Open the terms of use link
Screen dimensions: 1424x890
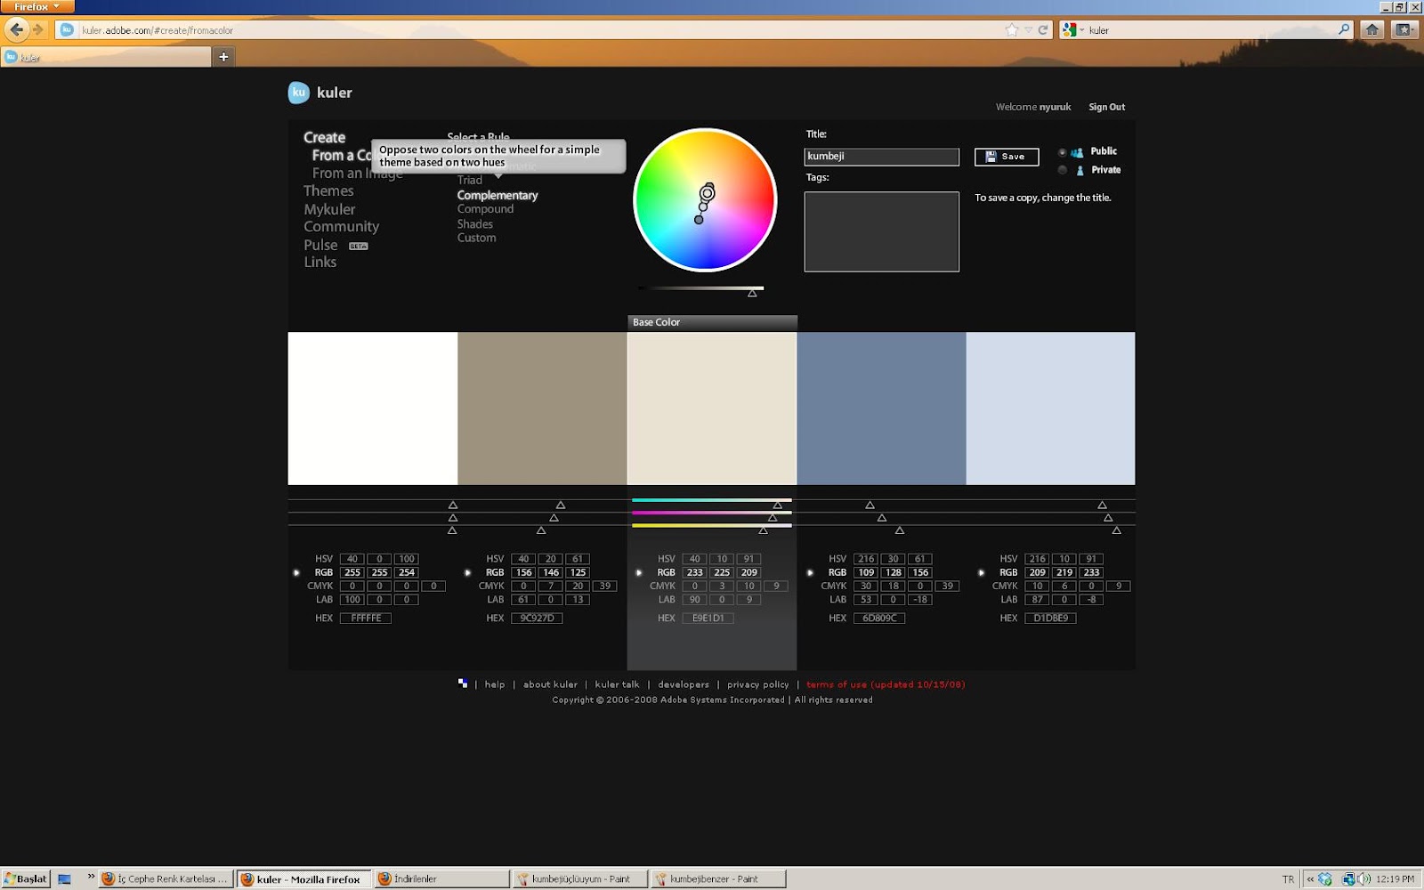point(886,684)
